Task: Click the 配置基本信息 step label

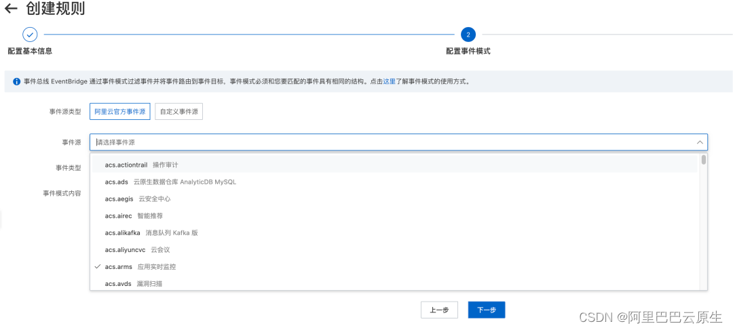Action: pos(30,51)
